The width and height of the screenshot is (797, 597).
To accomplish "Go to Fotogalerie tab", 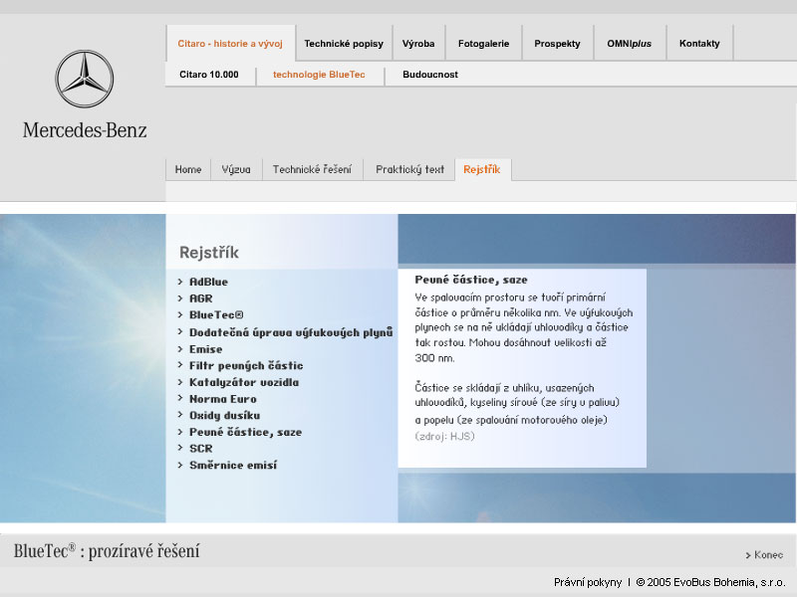I will 483,44.
